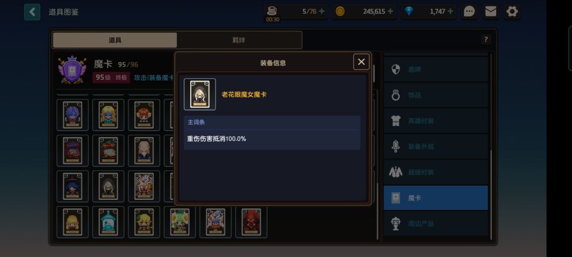Select the 英雄时装 category
Viewport: 572px width, 257px height.
(x=435, y=121)
